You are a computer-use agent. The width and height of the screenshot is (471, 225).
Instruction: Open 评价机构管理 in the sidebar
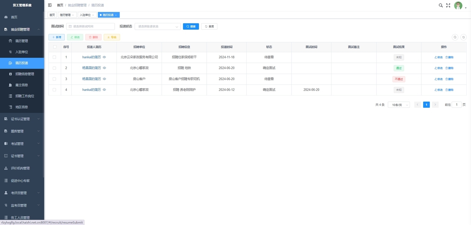click(22, 168)
